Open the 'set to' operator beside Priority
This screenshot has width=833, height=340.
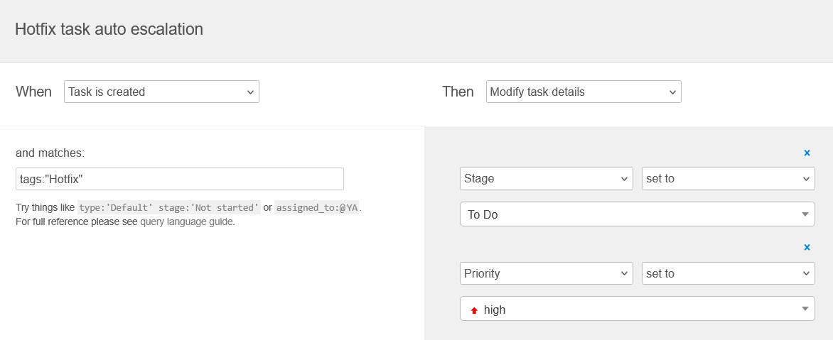pos(728,273)
